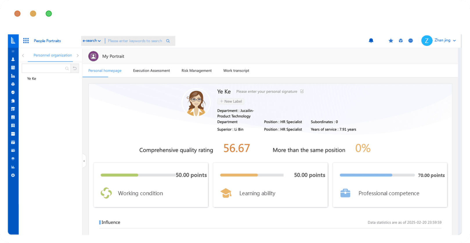Viewport: 470px width, 243px height.
Task: Click the green macOS window button
Action: 49,14
